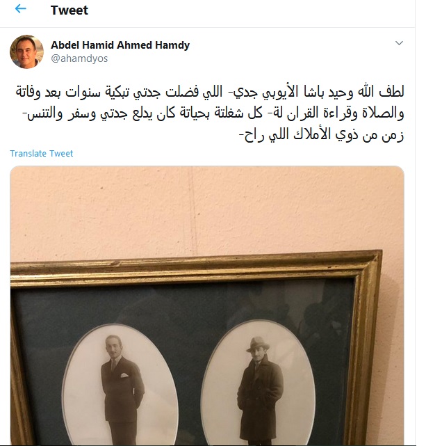
Task: Click the Translate Tweet link
Action: point(42,153)
